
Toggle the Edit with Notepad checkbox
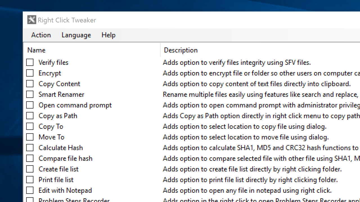(30, 190)
